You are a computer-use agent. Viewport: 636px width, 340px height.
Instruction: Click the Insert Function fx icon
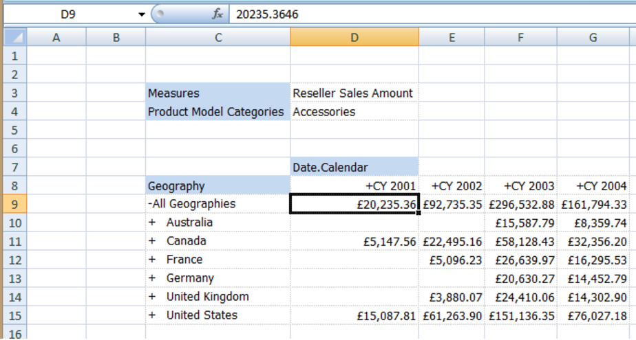[218, 14]
